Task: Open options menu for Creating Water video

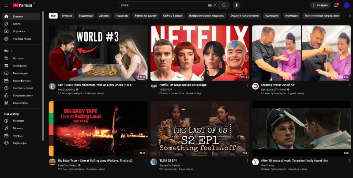Action: click(349, 85)
